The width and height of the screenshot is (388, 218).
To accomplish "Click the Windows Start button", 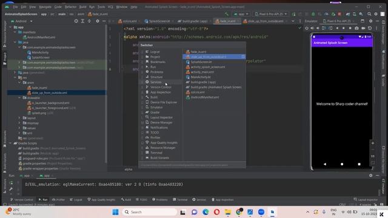I will click(x=115, y=212).
